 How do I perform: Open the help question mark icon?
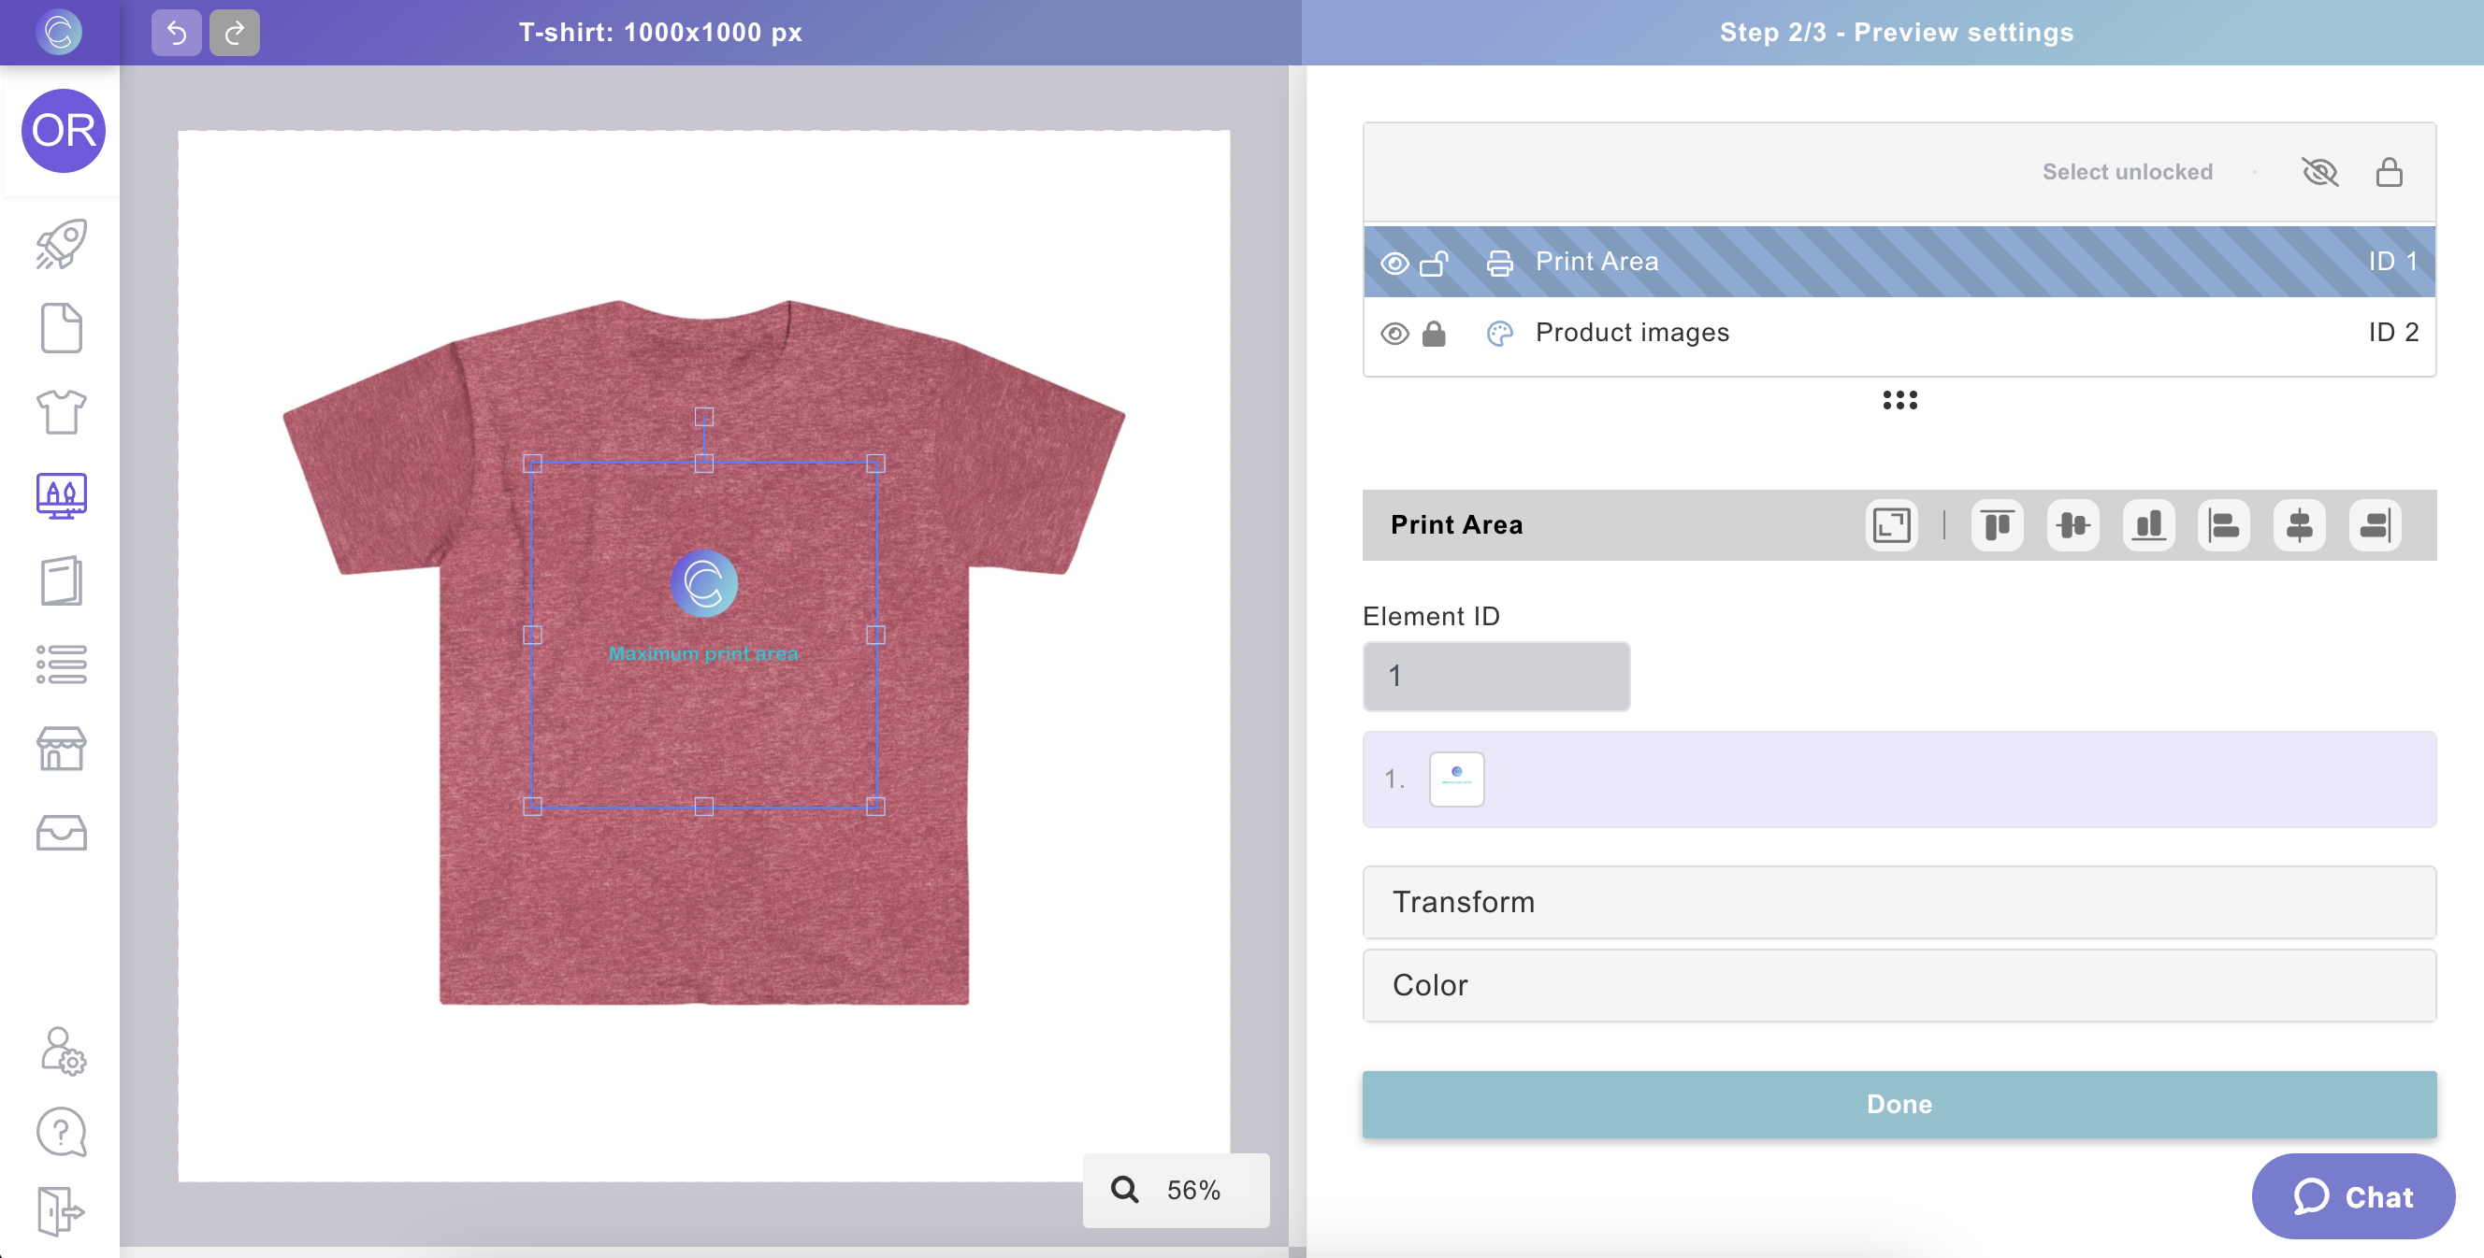[x=61, y=1132]
